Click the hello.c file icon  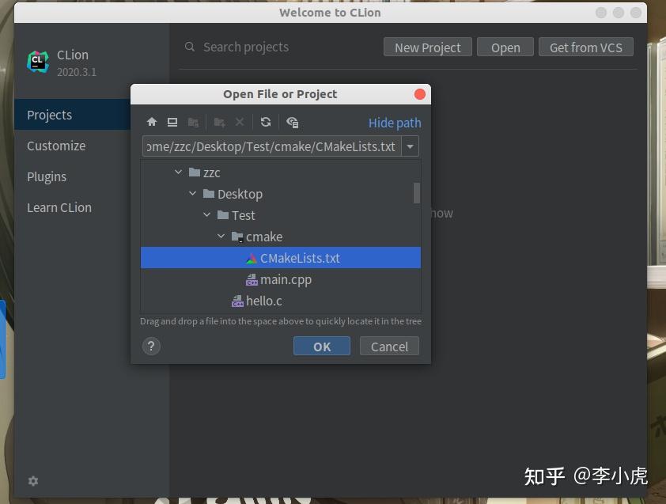[x=237, y=301]
